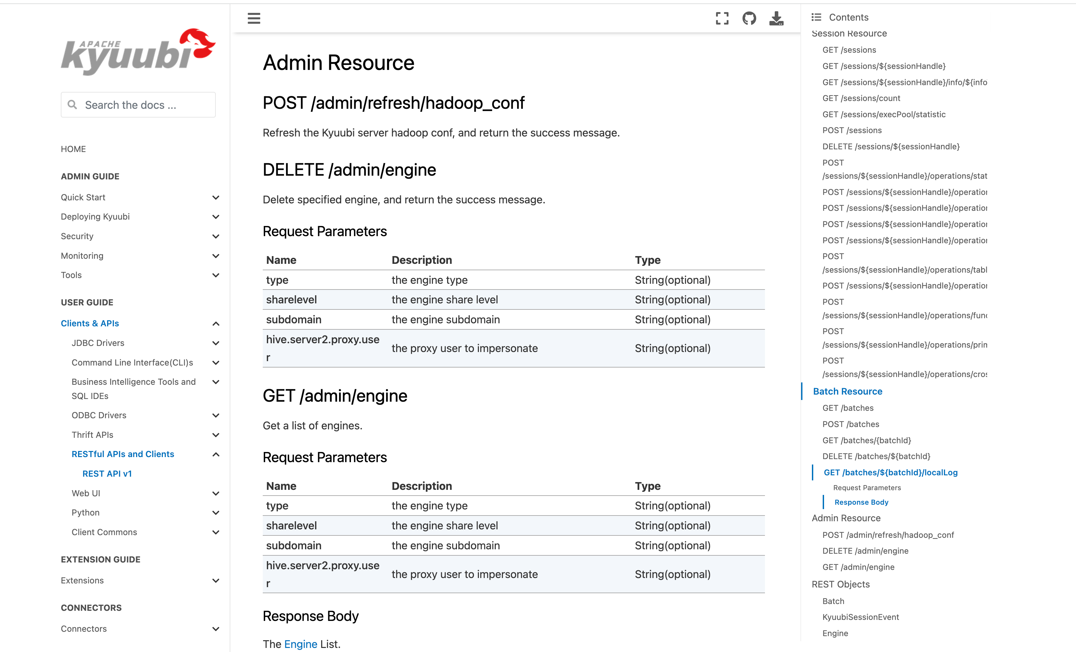Expand JDBC Drivers submenu

click(216, 343)
